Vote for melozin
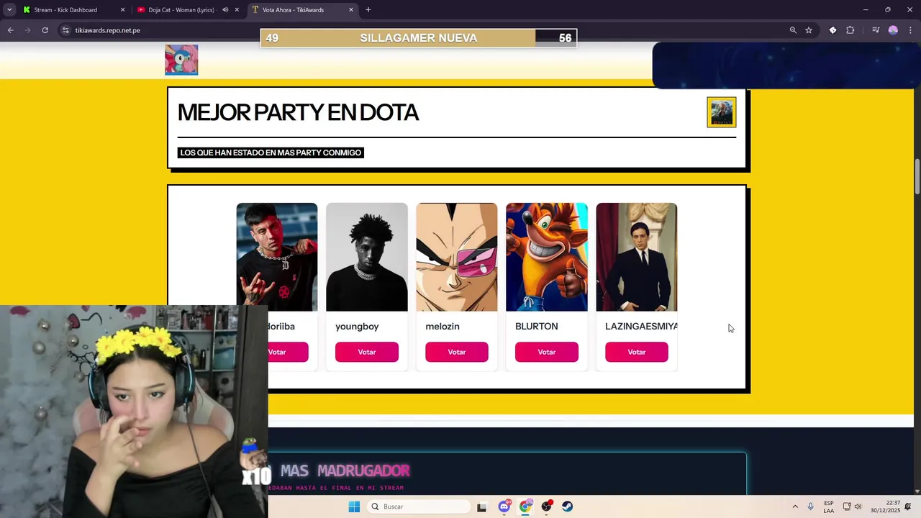Screen dimensions: 921x518 click(457, 352)
